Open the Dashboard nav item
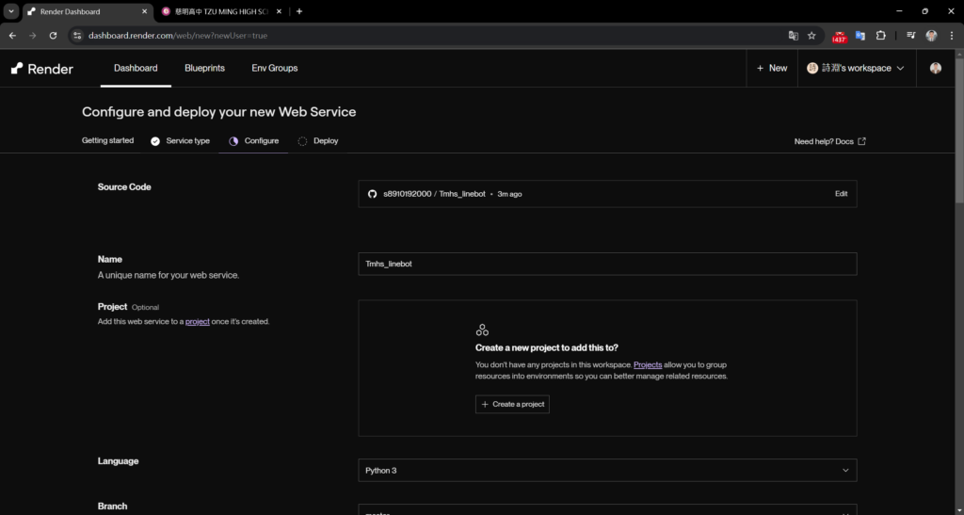The image size is (964, 515). tap(136, 68)
